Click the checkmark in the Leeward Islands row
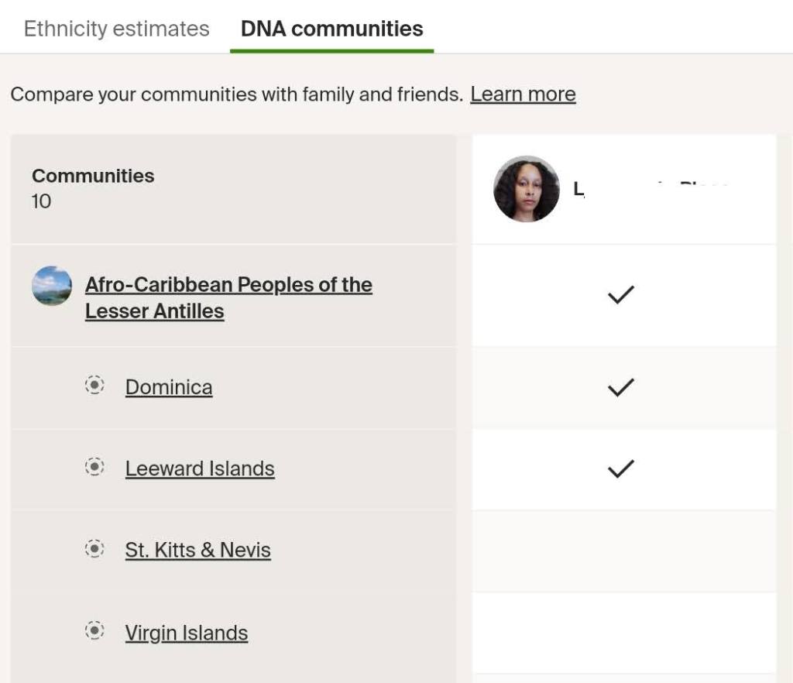This screenshot has width=793, height=683. pos(620,468)
